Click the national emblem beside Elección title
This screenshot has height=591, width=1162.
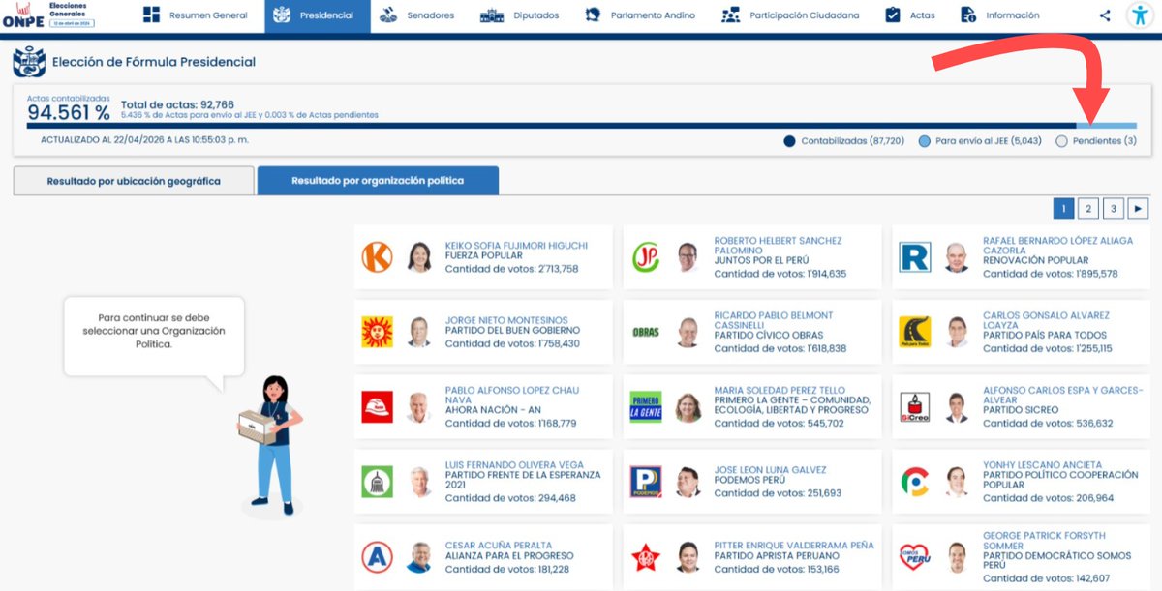[x=29, y=63]
